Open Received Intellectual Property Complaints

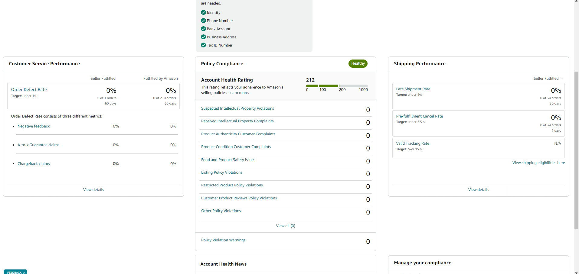[237, 121]
